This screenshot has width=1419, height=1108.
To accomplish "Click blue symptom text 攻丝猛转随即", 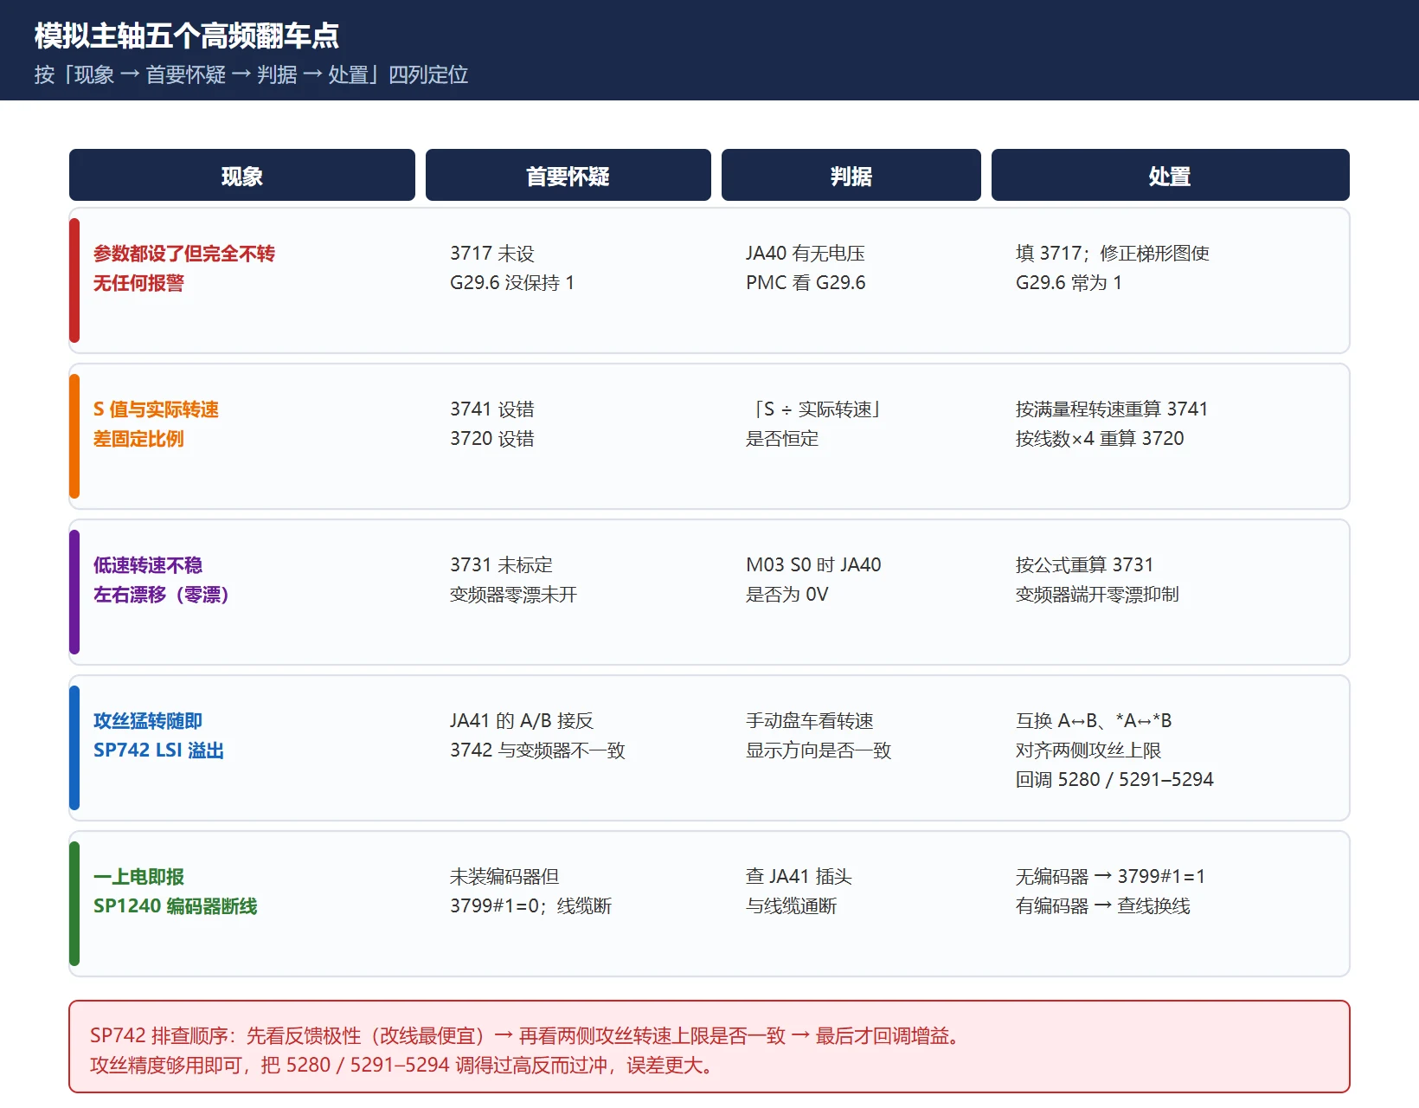I will (148, 721).
